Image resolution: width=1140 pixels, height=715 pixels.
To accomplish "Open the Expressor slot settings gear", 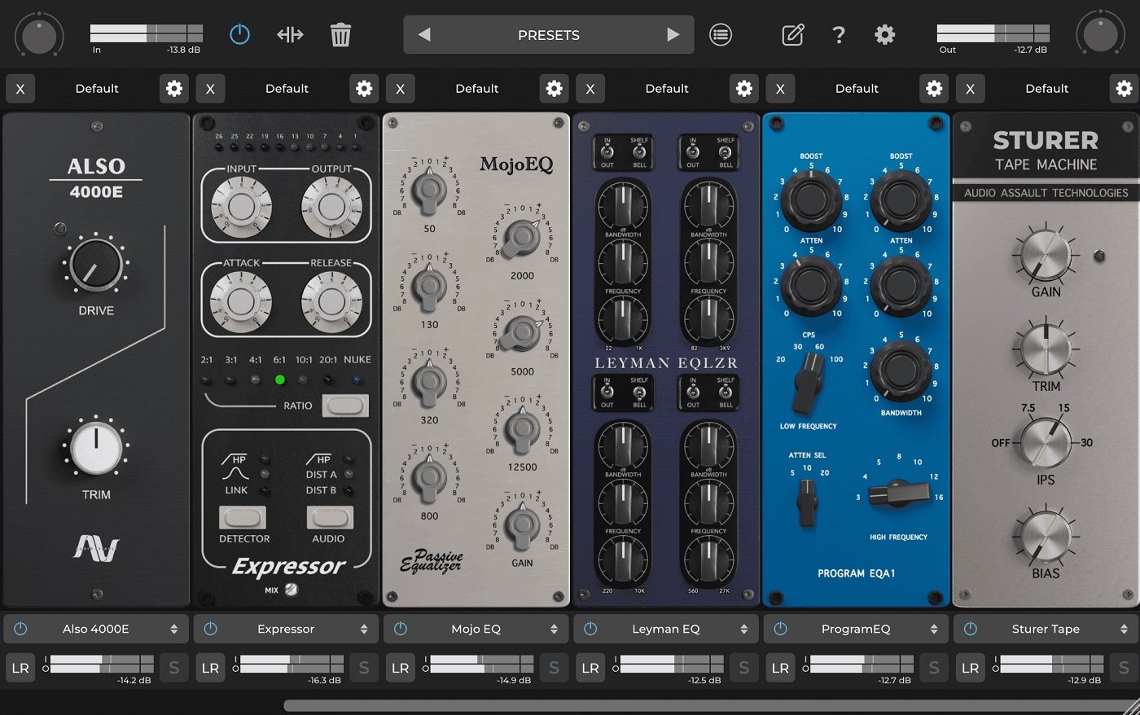I will [363, 88].
